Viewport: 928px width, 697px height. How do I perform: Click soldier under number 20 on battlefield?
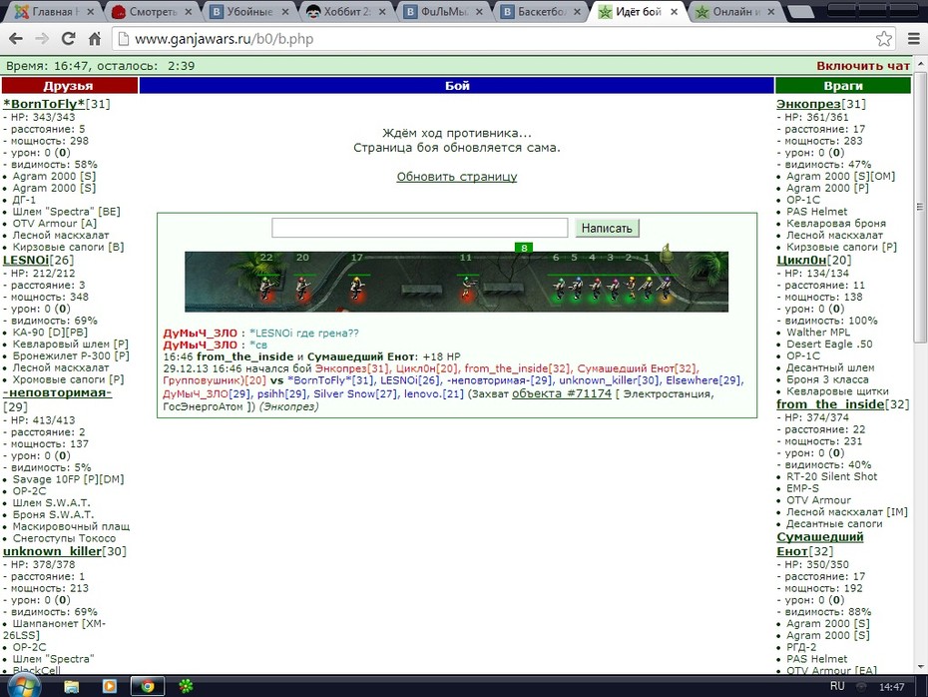click(303, 289)
